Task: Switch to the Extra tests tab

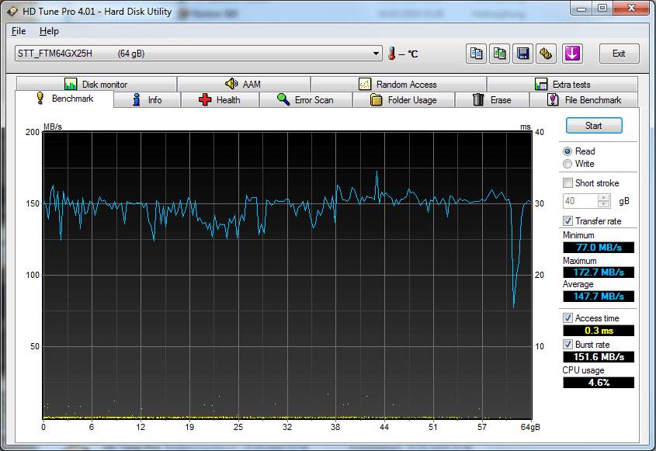Action: click(563, 84)
